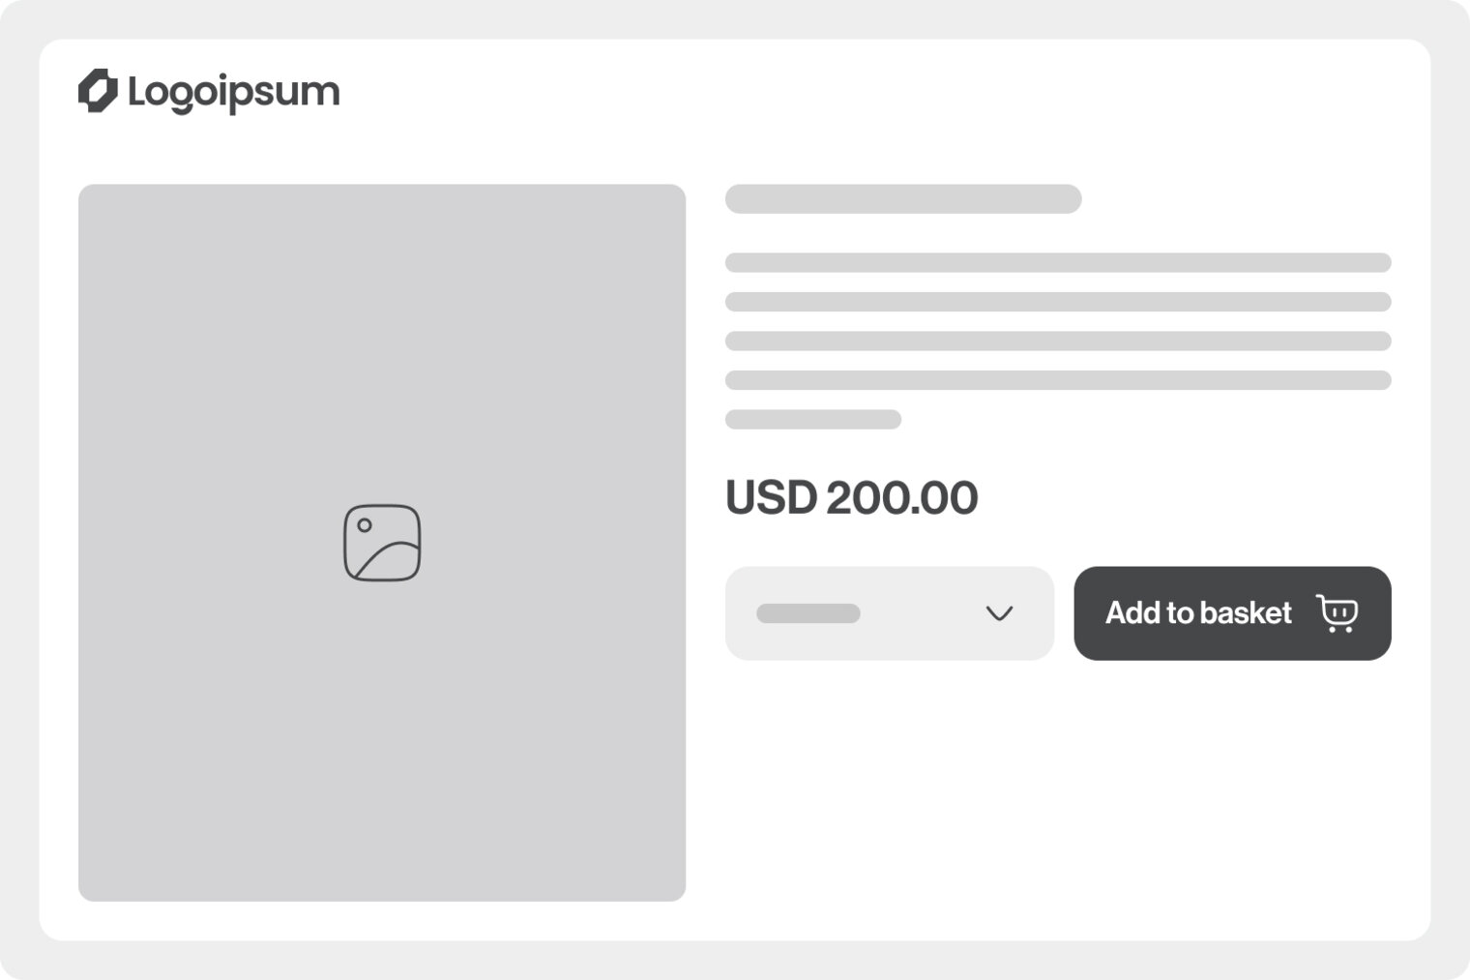
Task: Click the fourth description placeholder line
Action: point(1058,380)
